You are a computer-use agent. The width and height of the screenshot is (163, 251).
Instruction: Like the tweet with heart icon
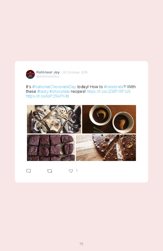pos(71,171)
